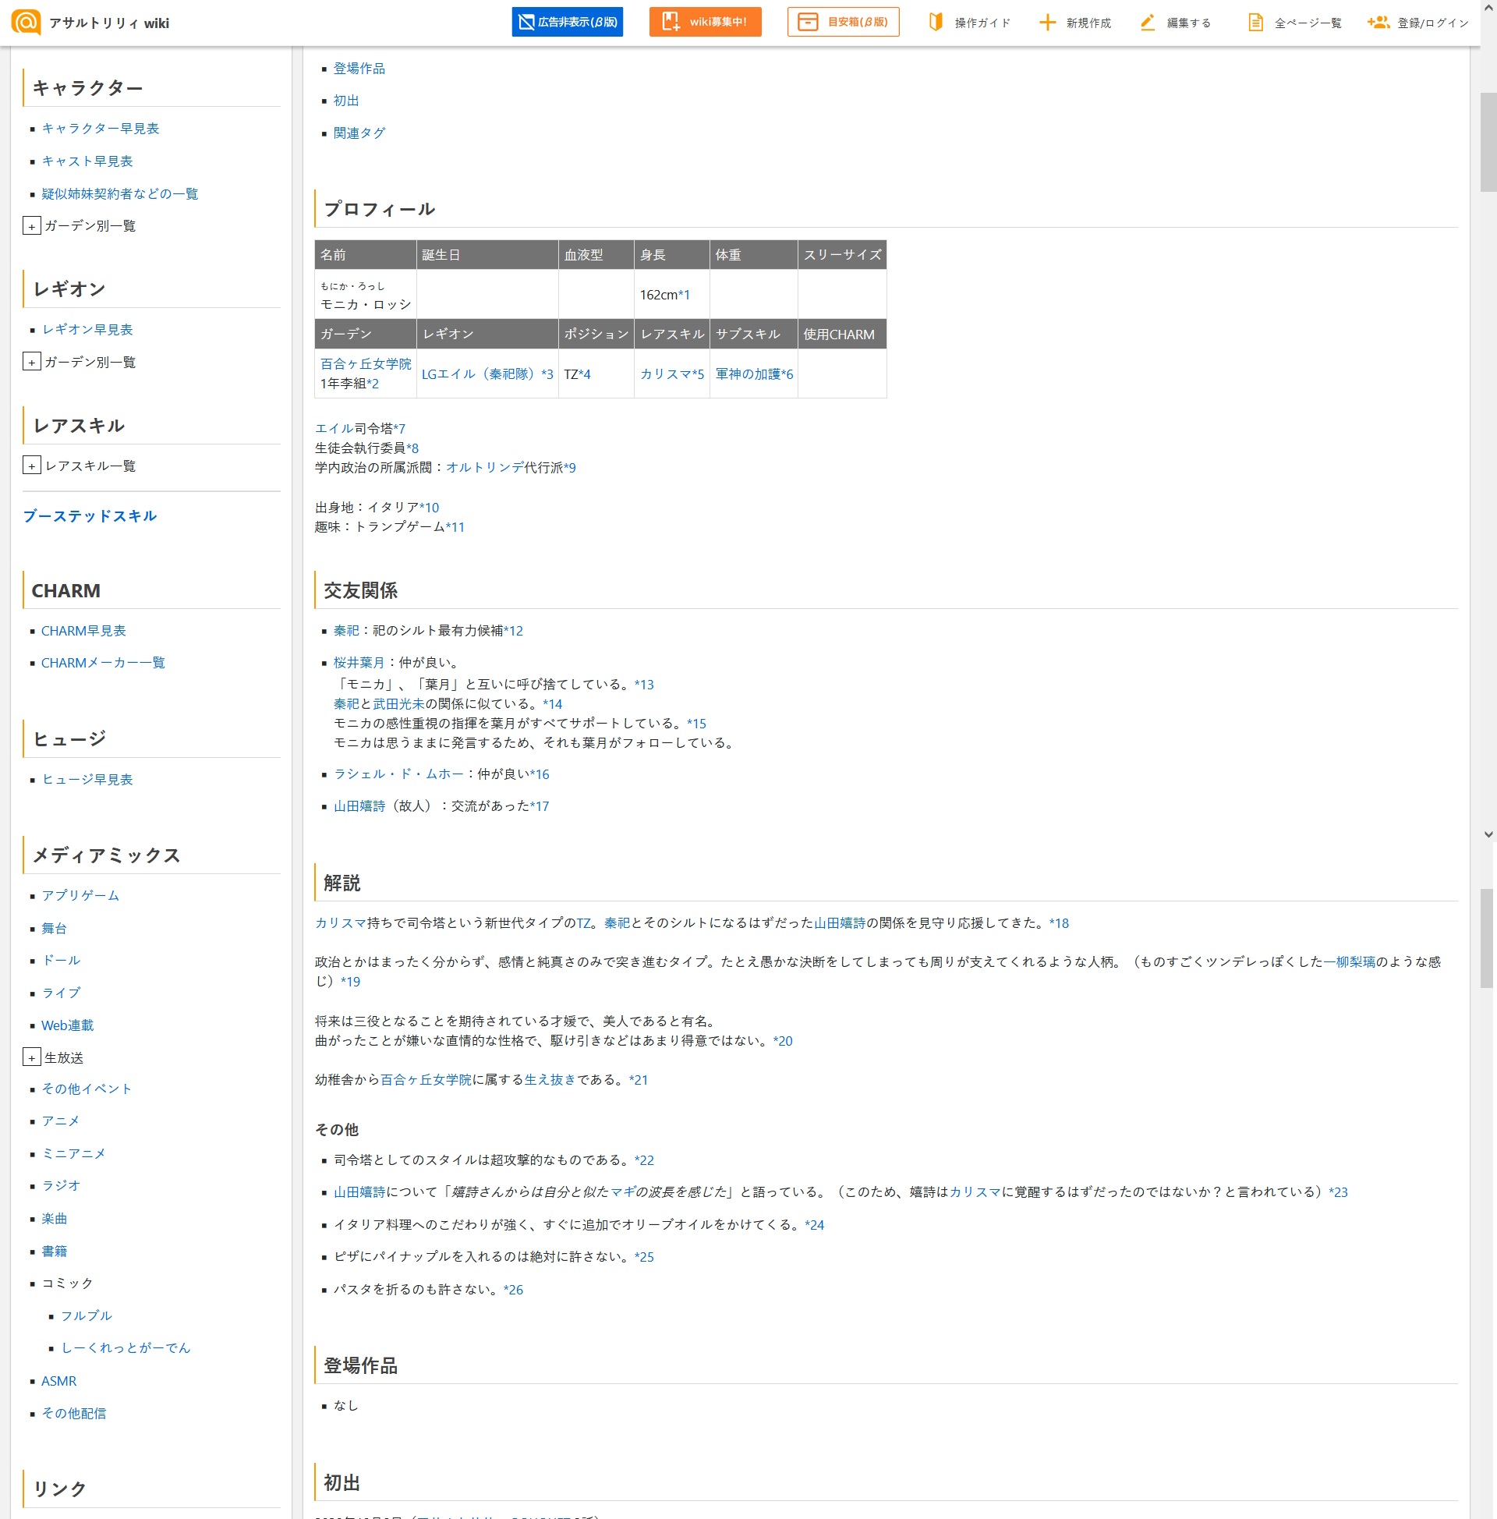Open the wiki募集中! orange button
This screenshot has height=1519, width=1497.
tap(705, 22)
